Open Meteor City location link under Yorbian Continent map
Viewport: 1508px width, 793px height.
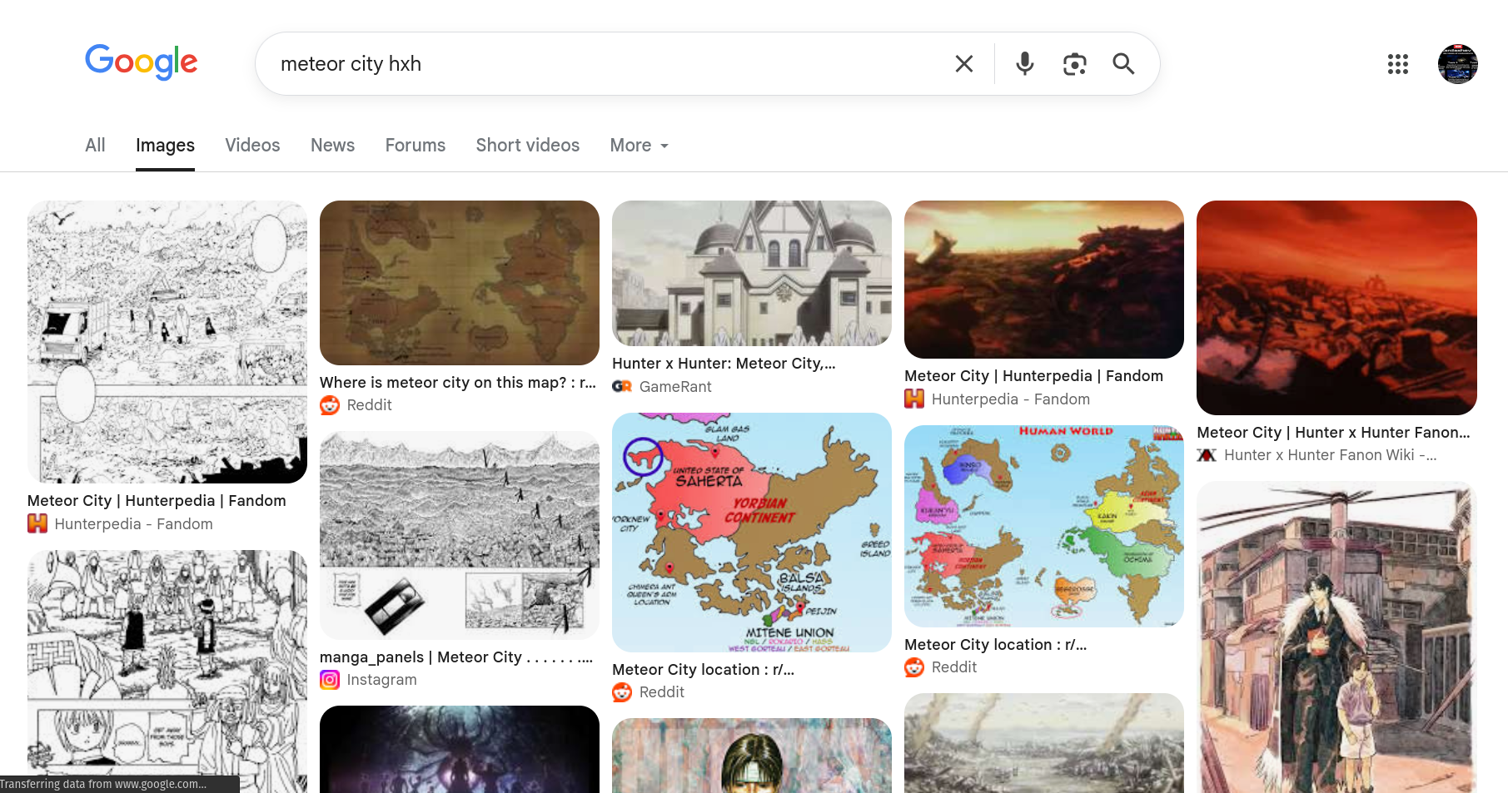[703, 670]
